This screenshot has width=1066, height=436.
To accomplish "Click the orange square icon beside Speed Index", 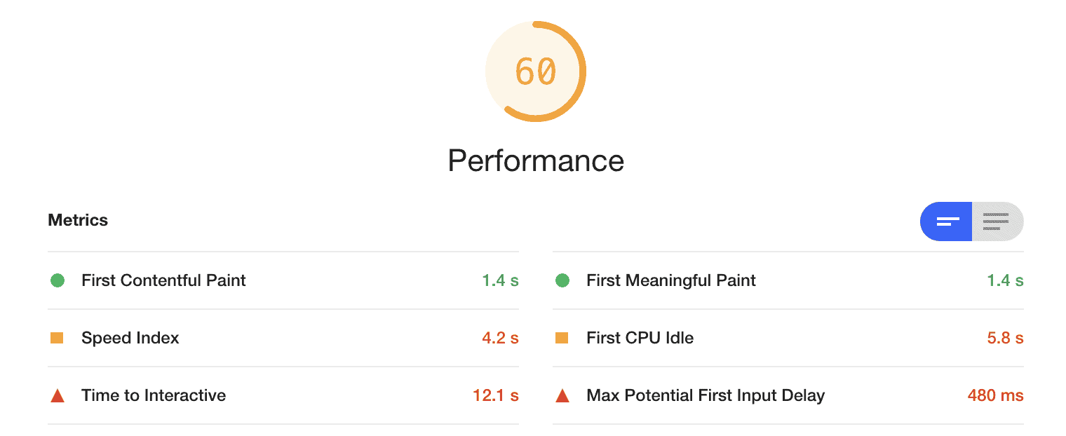I will click(59, 338).
